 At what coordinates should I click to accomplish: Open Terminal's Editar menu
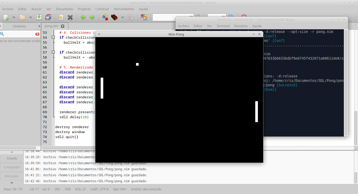198,26
